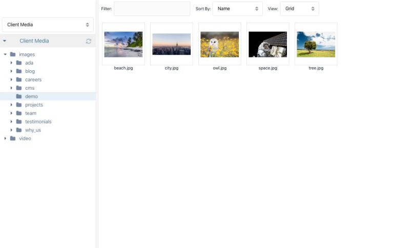Open the Sort By Name dropdown

[237, 9]
